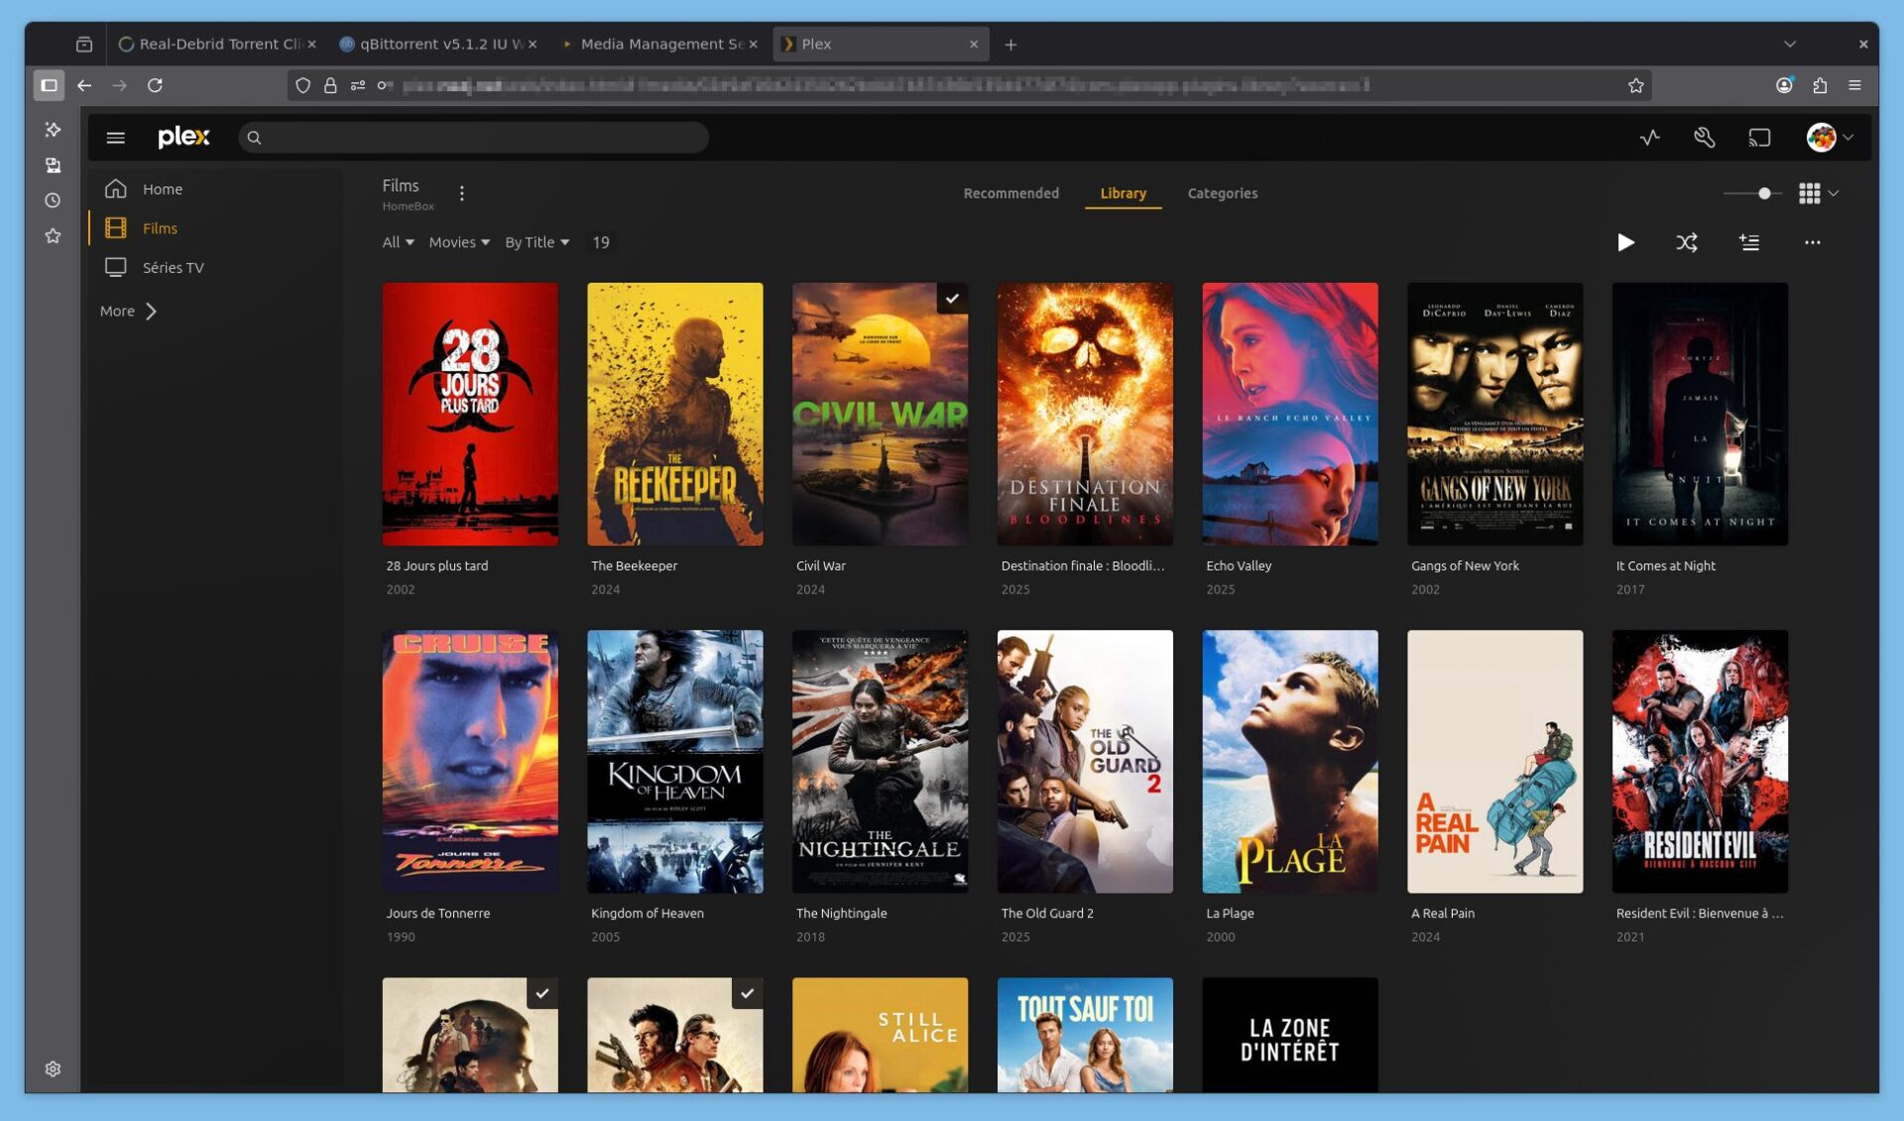The image size is (1904, 1121).
Task: Open browser extensions puzzle icon
Action: pos(1820,85)
